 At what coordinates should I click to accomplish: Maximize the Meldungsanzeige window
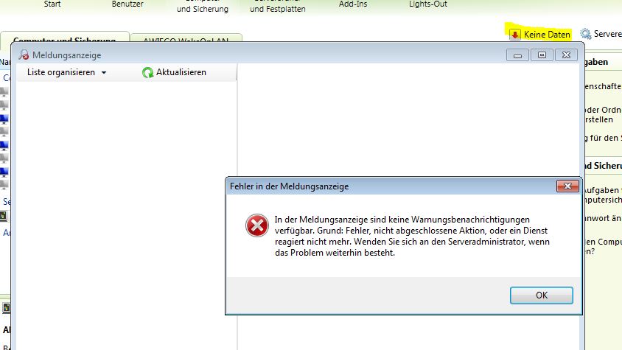click(x=542, y=55)
